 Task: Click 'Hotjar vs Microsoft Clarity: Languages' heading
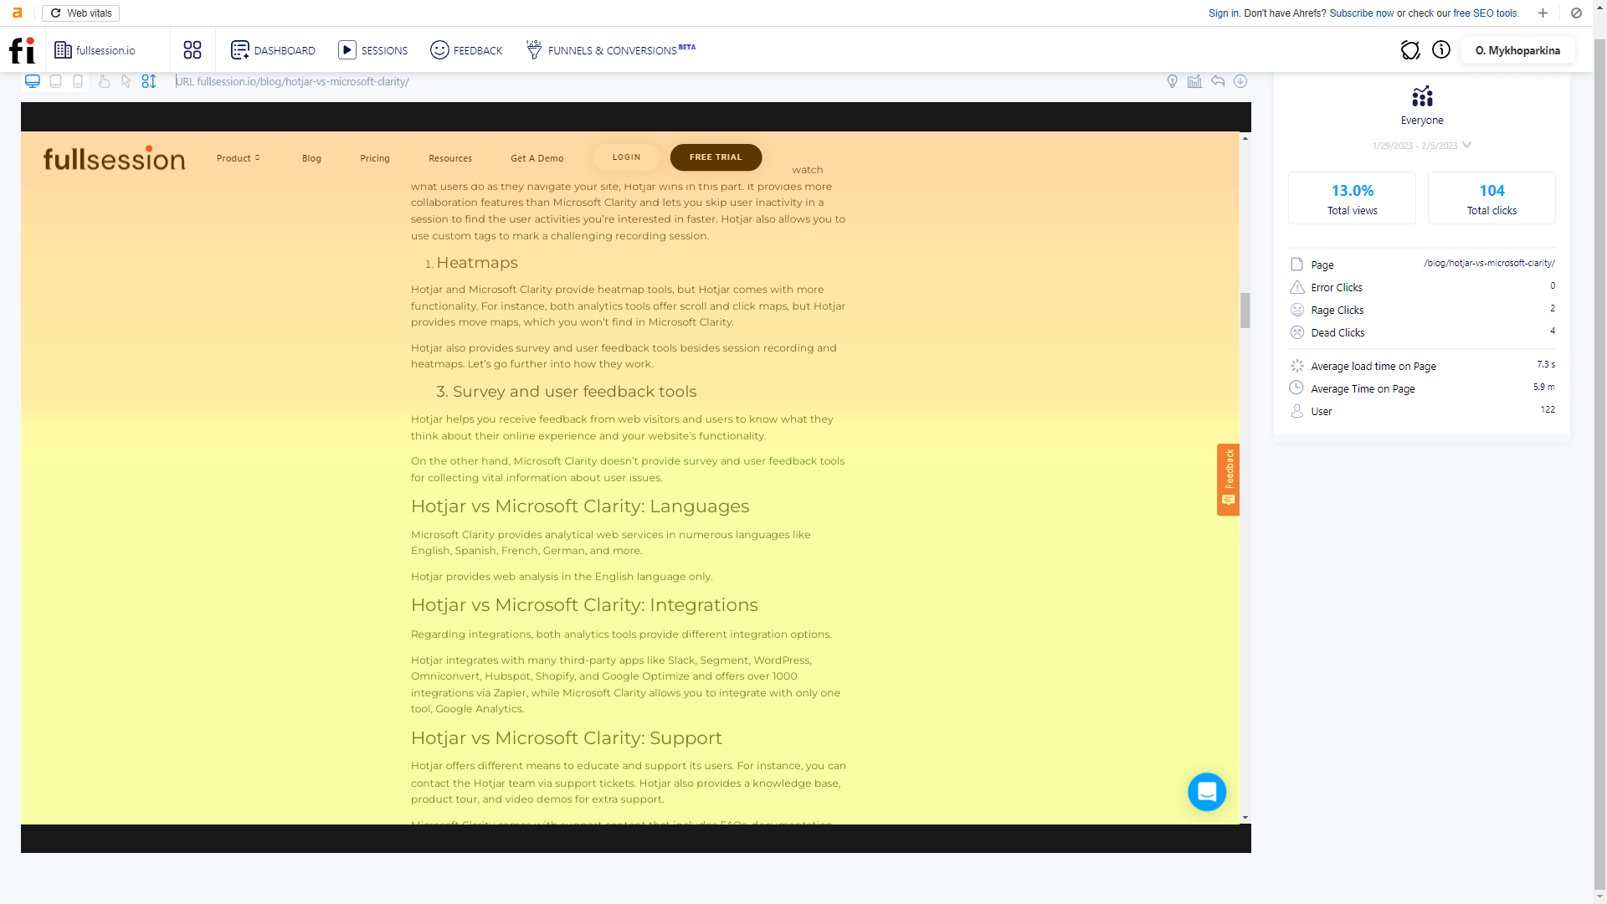[580, 506]
